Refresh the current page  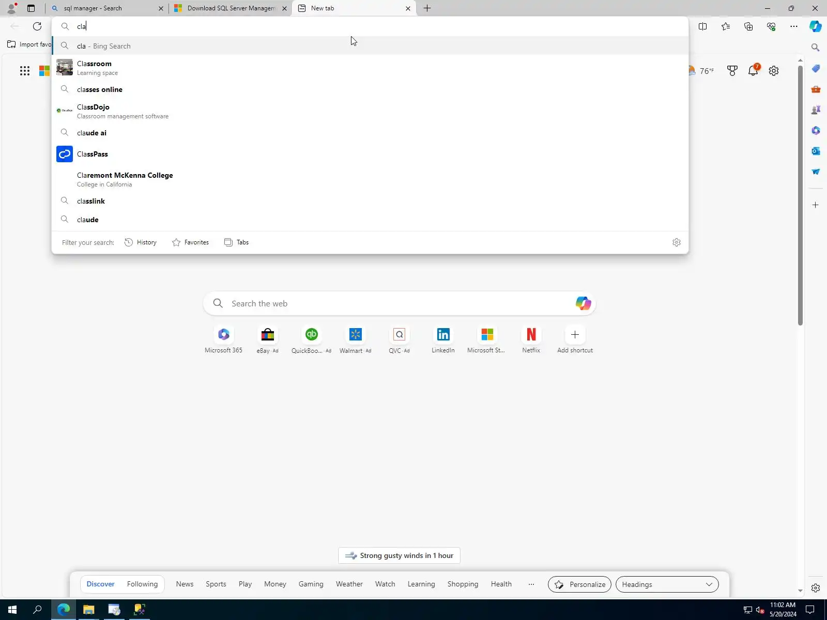pyautogui.click(x=37, y=26)
